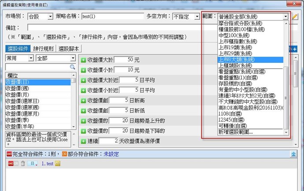The image size is (304, 191).
Task: Open the 常用 category dropdown
Action: point(19,58)
